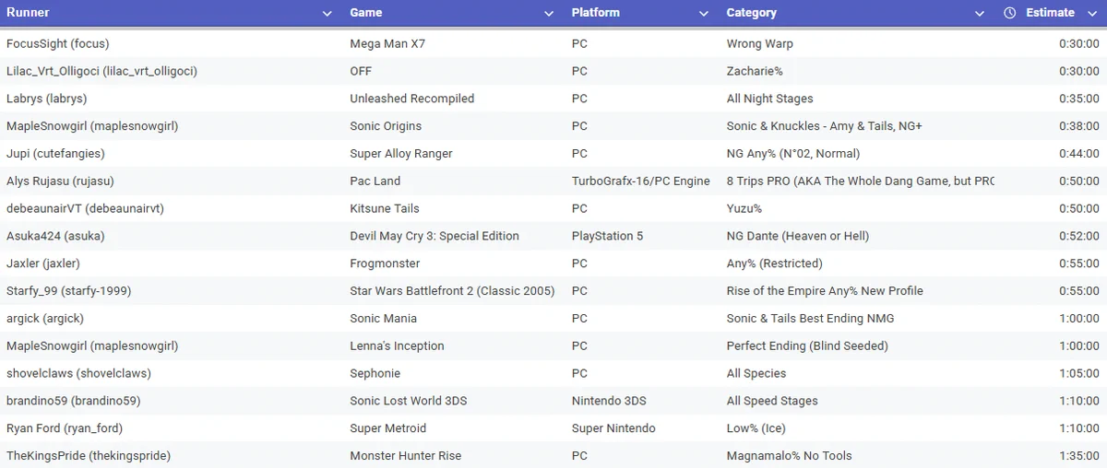This screenshot has width=1107, height=468.
Task: Click the Zacharie% category cell
Action: 755,71
